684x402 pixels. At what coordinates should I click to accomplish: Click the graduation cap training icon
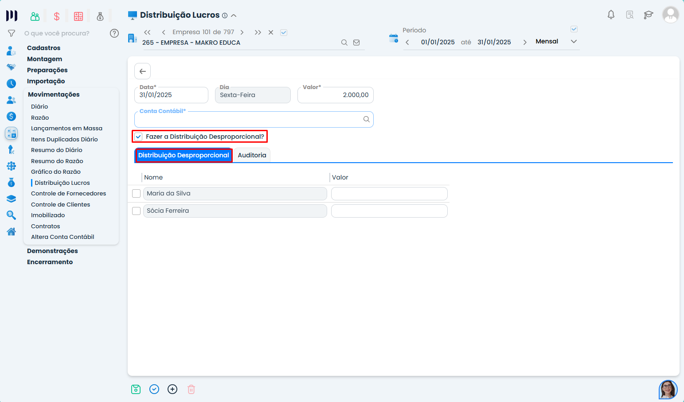[x=649, y=15]
